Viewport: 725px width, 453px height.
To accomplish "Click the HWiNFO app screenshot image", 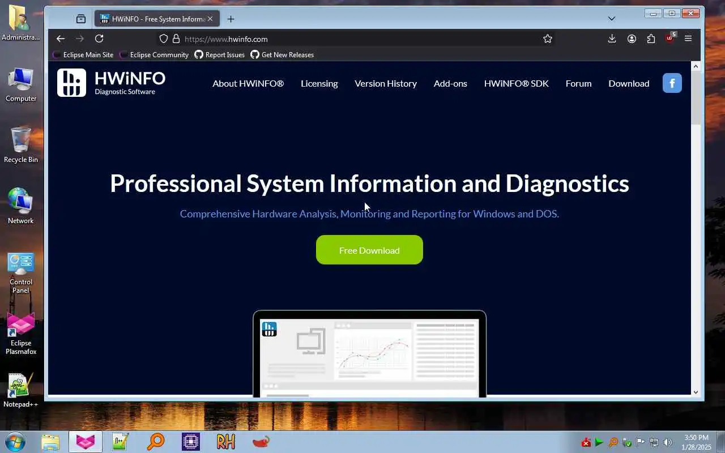I will (x=369, y=354).
